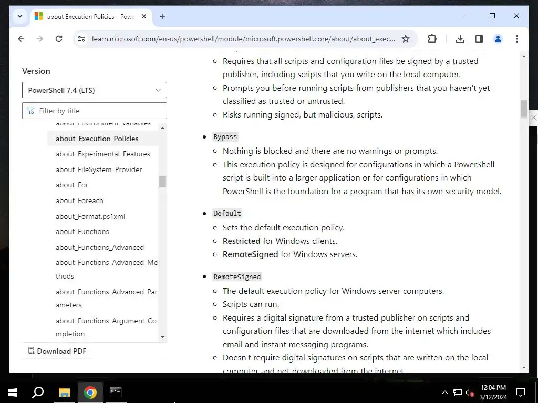Open about_FileSystem_Provider article
Image resolution: width=538 pixels, height=403 pixels.
click(99, 169)
